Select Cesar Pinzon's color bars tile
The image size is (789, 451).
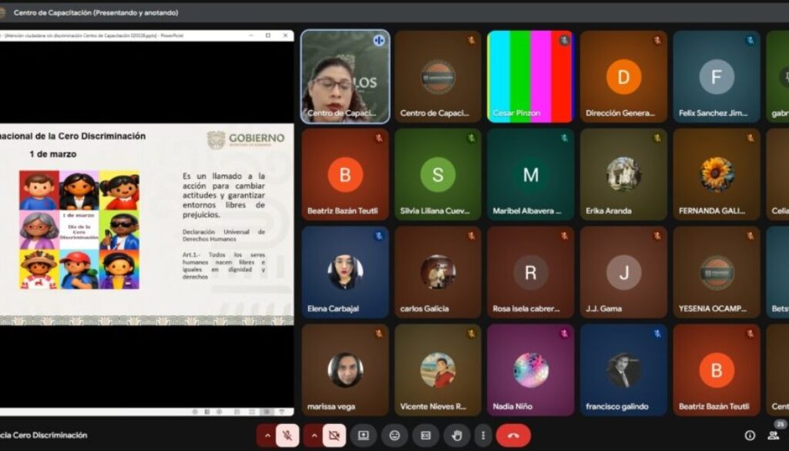(x=530, y=76)
